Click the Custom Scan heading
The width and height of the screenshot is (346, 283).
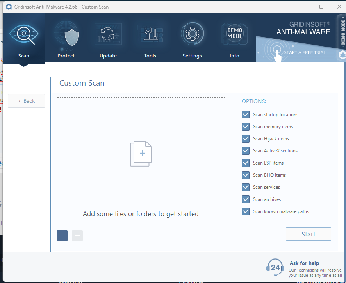82,83
